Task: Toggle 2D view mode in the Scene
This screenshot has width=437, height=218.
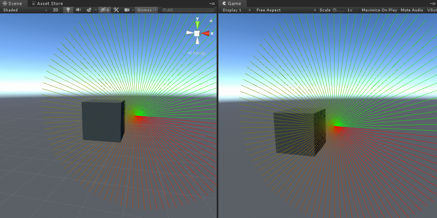Action: pyautogui.click(x=56, y=10)
